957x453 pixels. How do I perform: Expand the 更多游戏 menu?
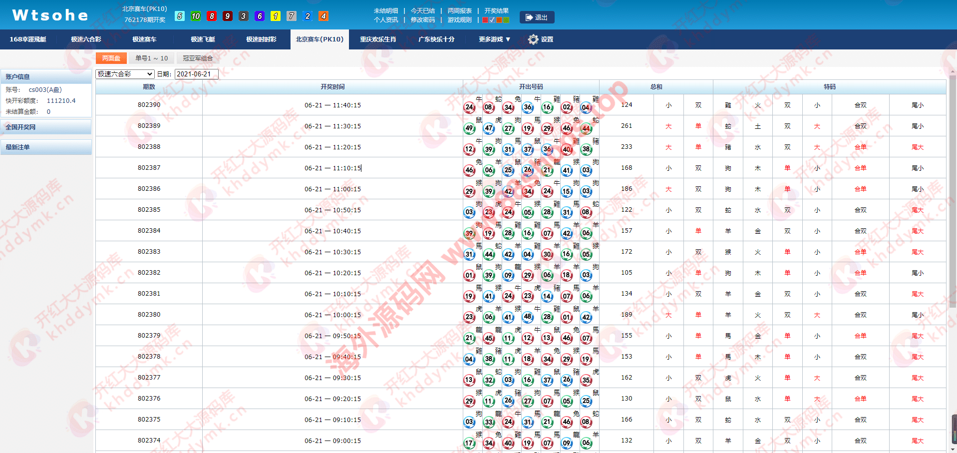494,39
